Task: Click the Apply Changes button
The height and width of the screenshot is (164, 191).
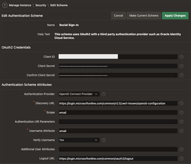Action: [x=175, y=16]
